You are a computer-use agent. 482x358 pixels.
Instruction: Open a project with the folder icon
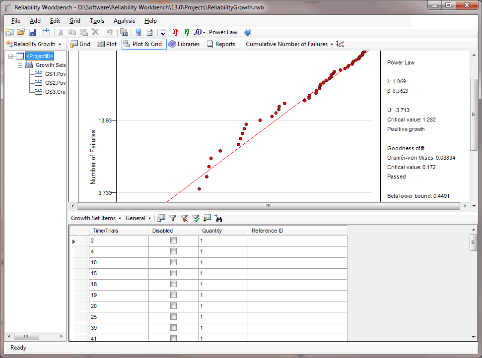pyautogui.click(x=21, y=32)
